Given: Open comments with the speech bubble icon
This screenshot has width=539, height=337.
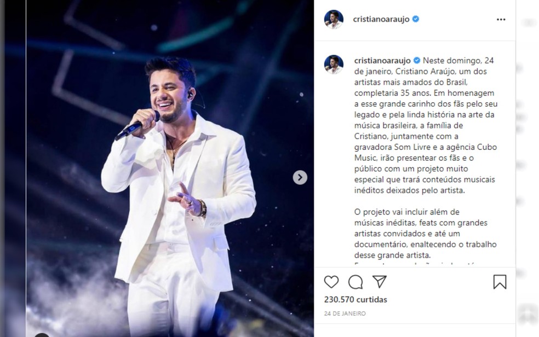Looking at the screenshot, I should pyautogui.click(x=355, y=282).
